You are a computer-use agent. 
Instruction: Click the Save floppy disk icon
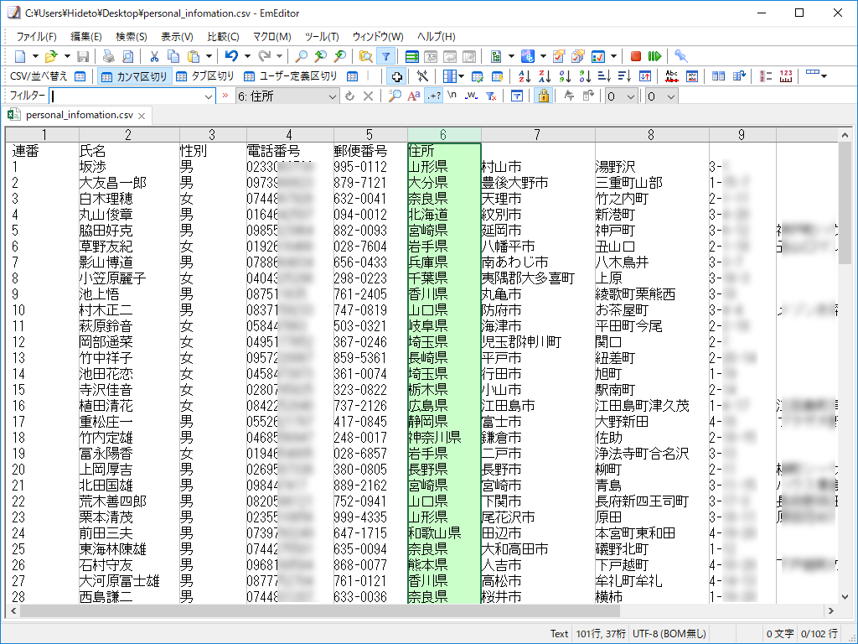(x=83, y=56)
